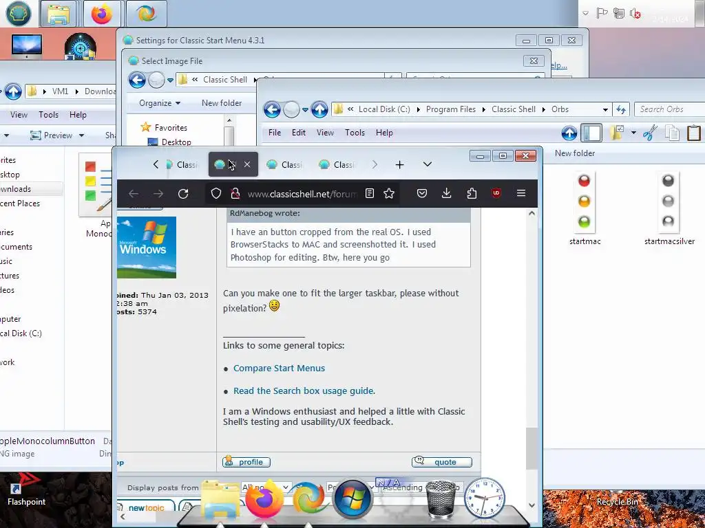
Task: Open the Compare Start Menus link
Action: point(279,368)
